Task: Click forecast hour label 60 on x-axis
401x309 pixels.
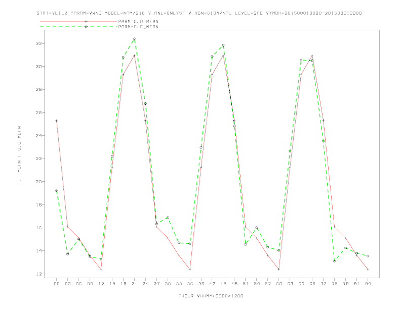Action: 279,284
